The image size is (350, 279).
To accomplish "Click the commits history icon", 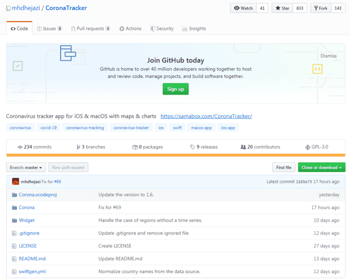I will (20, 147).
